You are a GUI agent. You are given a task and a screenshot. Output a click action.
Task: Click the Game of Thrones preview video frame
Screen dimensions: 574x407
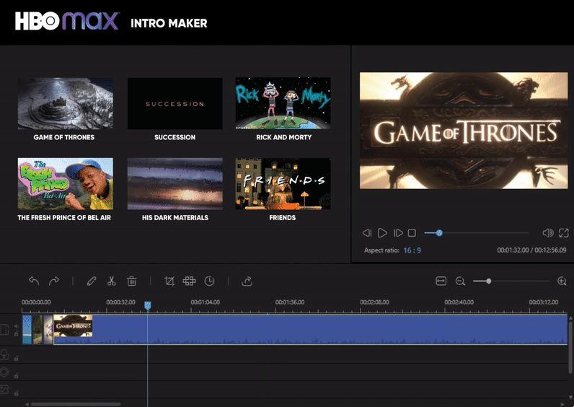pos(464,131)
